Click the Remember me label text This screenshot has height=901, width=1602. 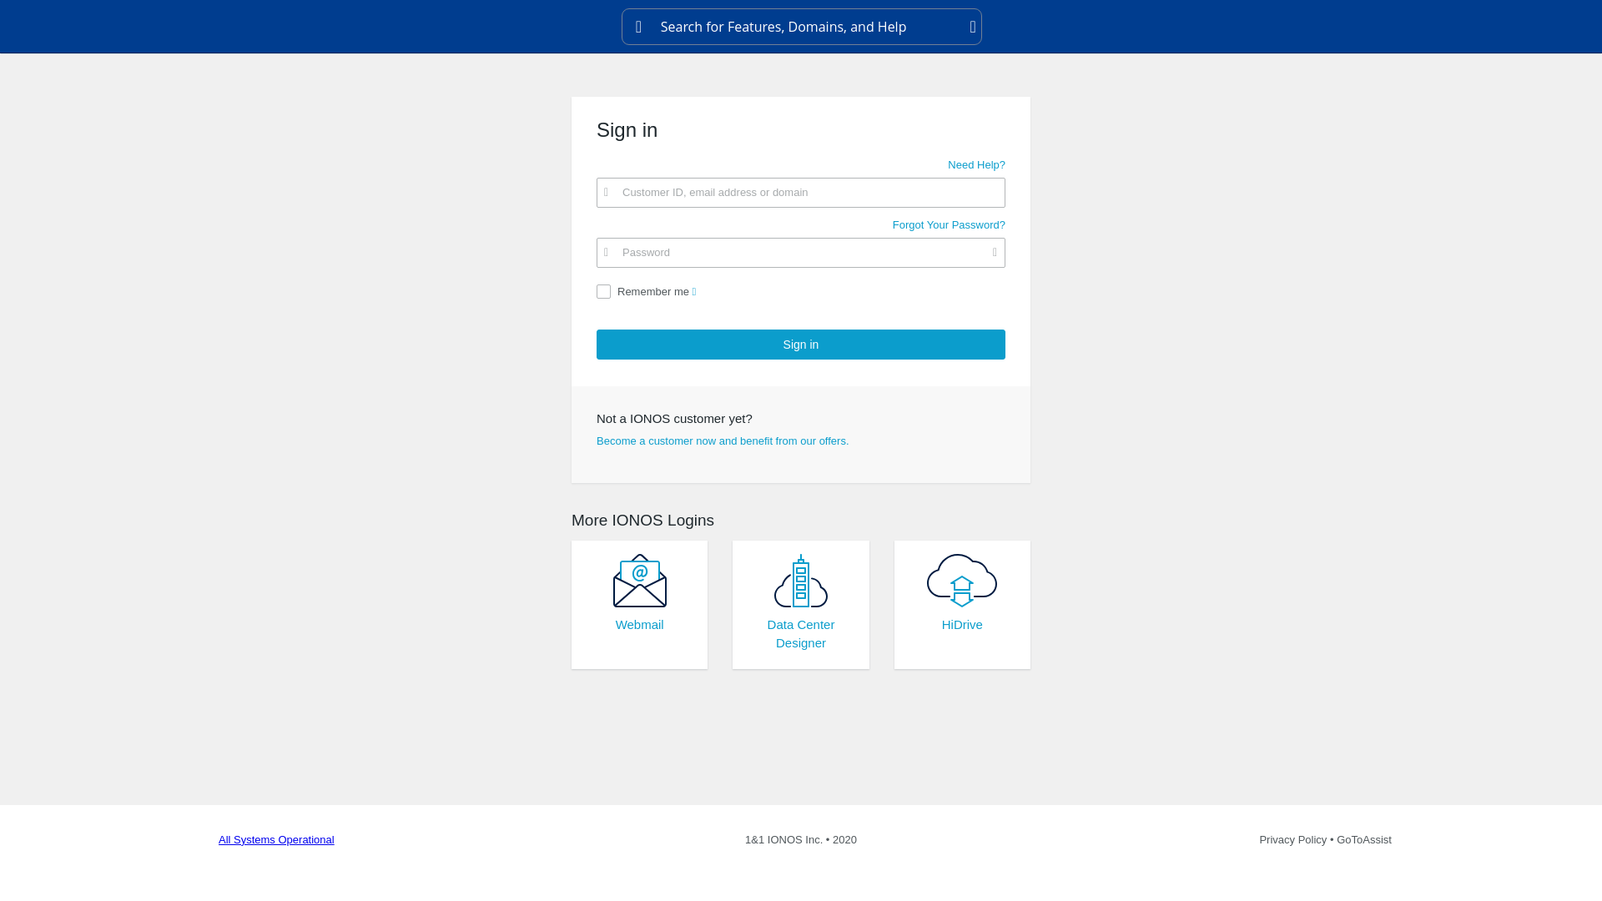653,292
